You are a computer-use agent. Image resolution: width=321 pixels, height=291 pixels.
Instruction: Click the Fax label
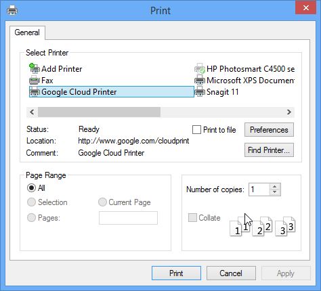pyautogui.click(x=47, y=81)
